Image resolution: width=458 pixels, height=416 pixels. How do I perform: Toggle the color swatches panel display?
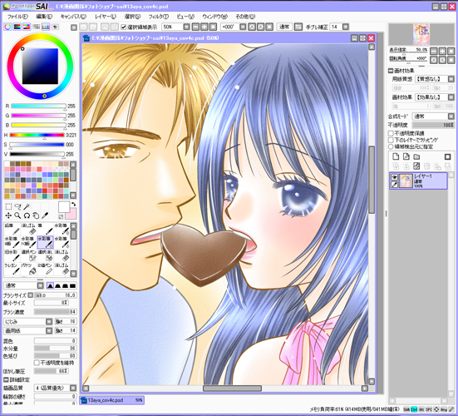pyautogui.click(x=46, y=27)
